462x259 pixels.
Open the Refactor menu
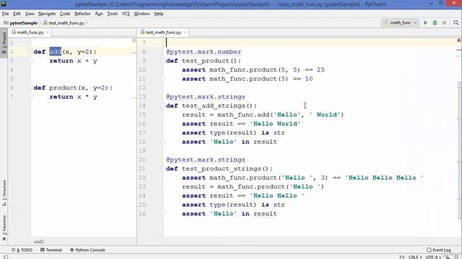pos(82,14)
